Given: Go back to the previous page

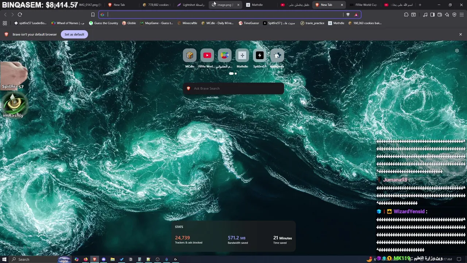Looking at the screenshot, I should pyautogui.click(x=5, y=15).
